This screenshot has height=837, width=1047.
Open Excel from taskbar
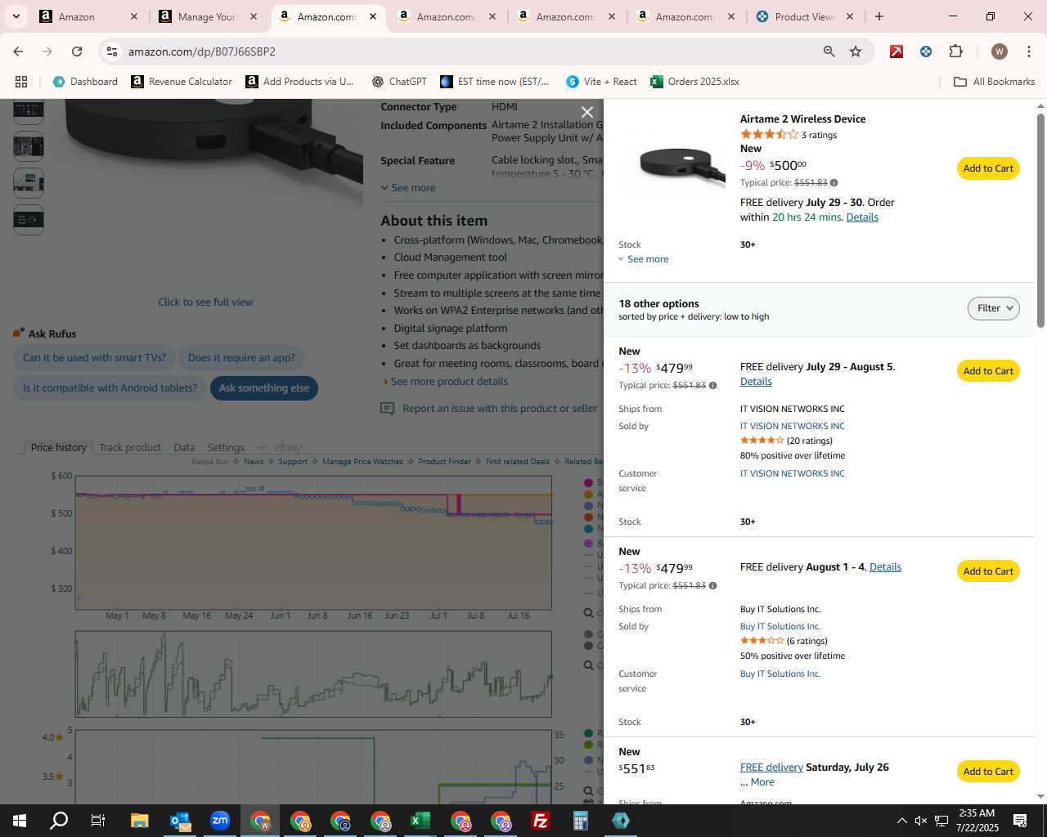[x=420, y=821]
